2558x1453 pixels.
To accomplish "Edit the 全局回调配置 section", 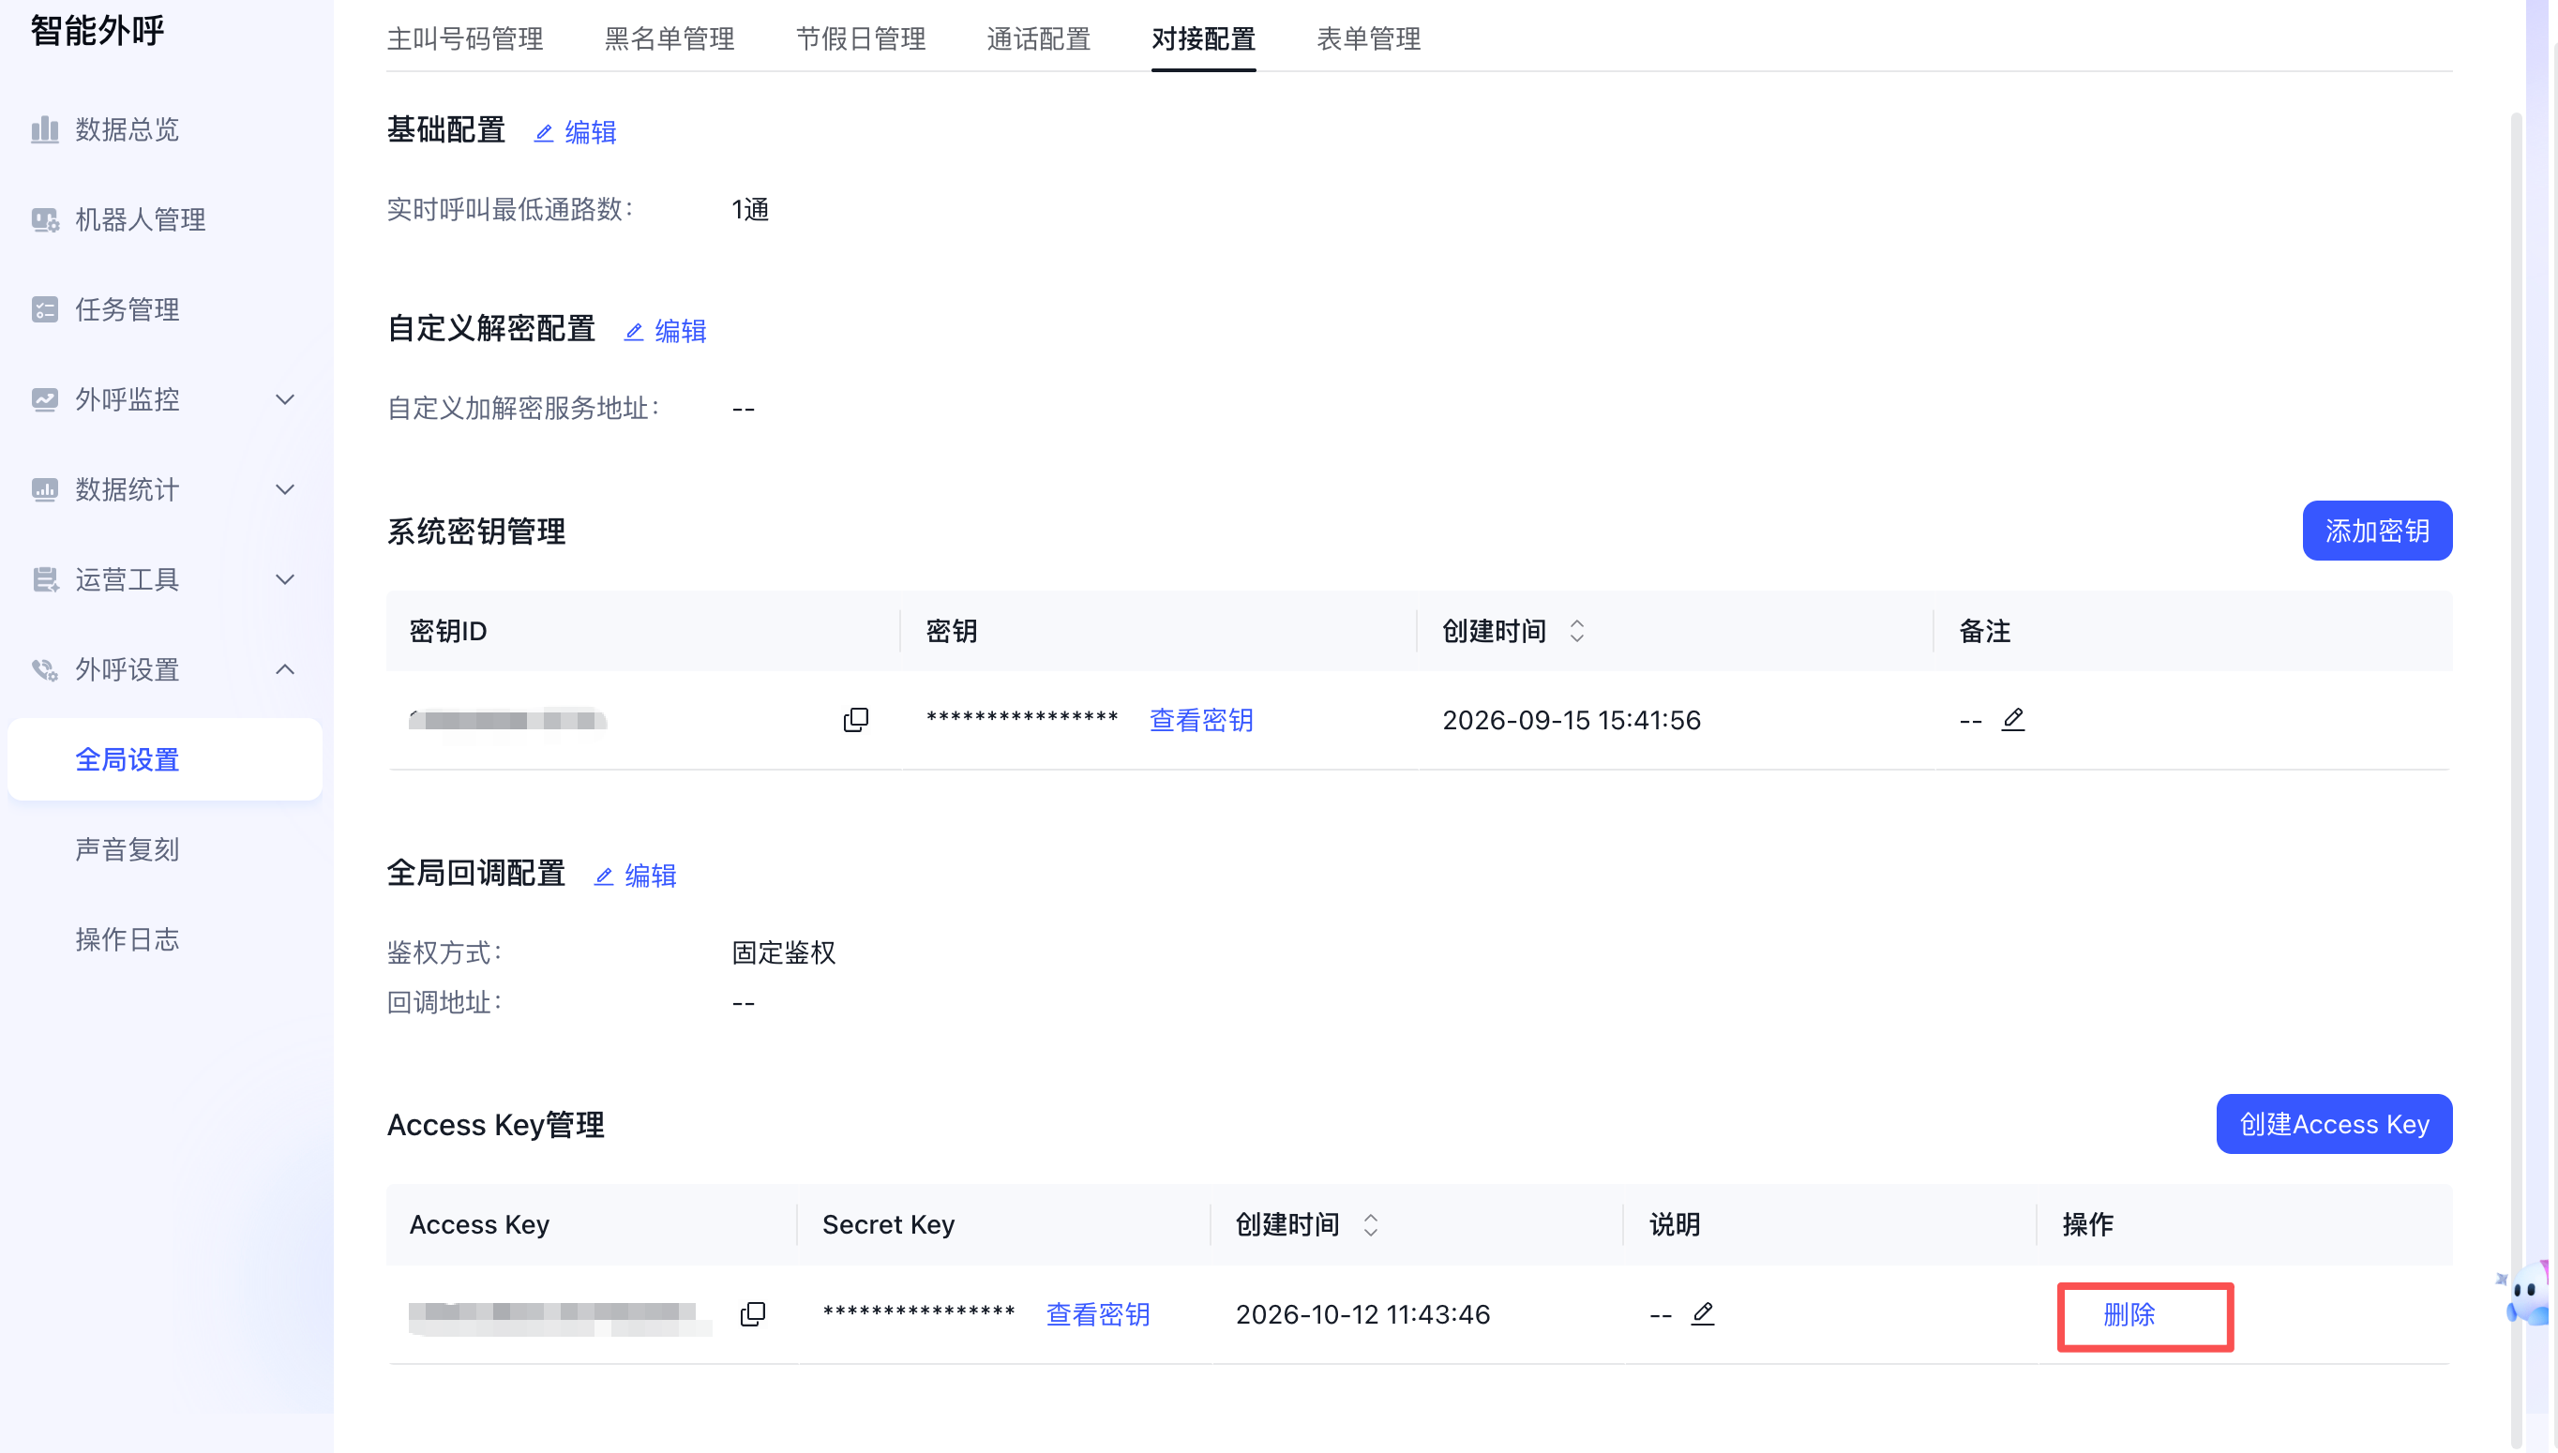I will click(x=636, y=876).
